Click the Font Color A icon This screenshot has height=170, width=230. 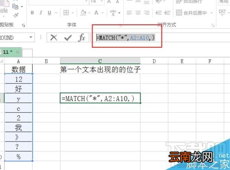click(x=96, y=13)
